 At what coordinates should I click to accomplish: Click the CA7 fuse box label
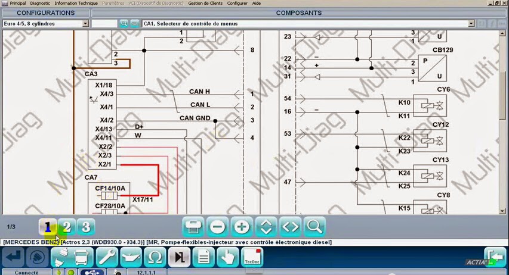91,177
